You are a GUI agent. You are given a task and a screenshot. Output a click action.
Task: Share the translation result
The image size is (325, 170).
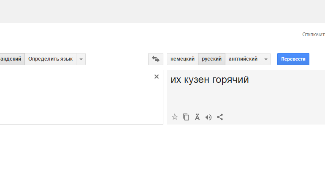(220, 117)
